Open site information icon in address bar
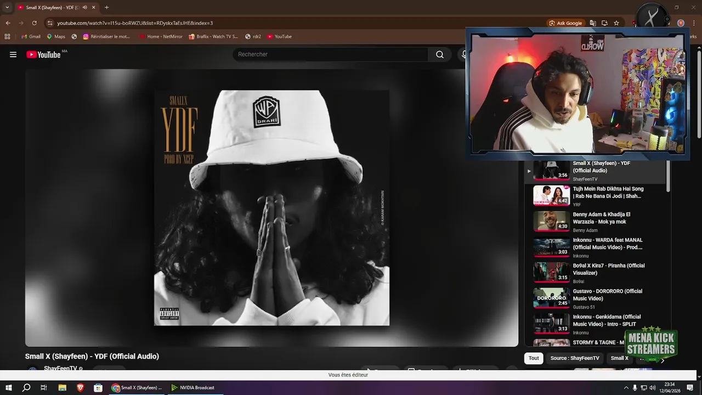 coord(50,23)
